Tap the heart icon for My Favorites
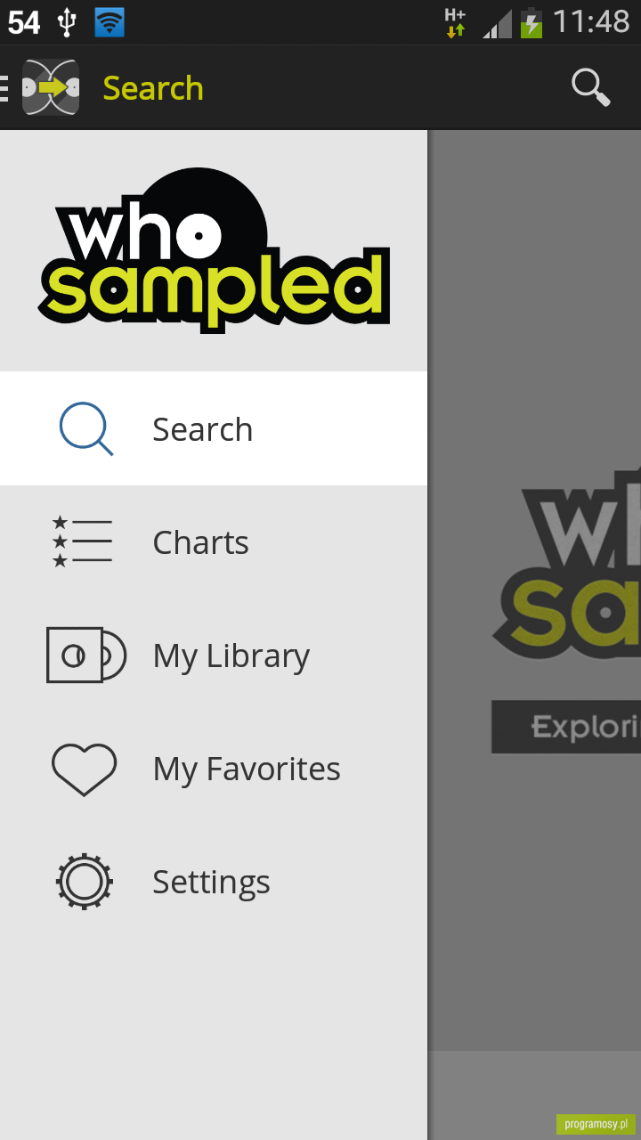The height and width of the screenshot is (1140, 641). (x=85, y=769)
